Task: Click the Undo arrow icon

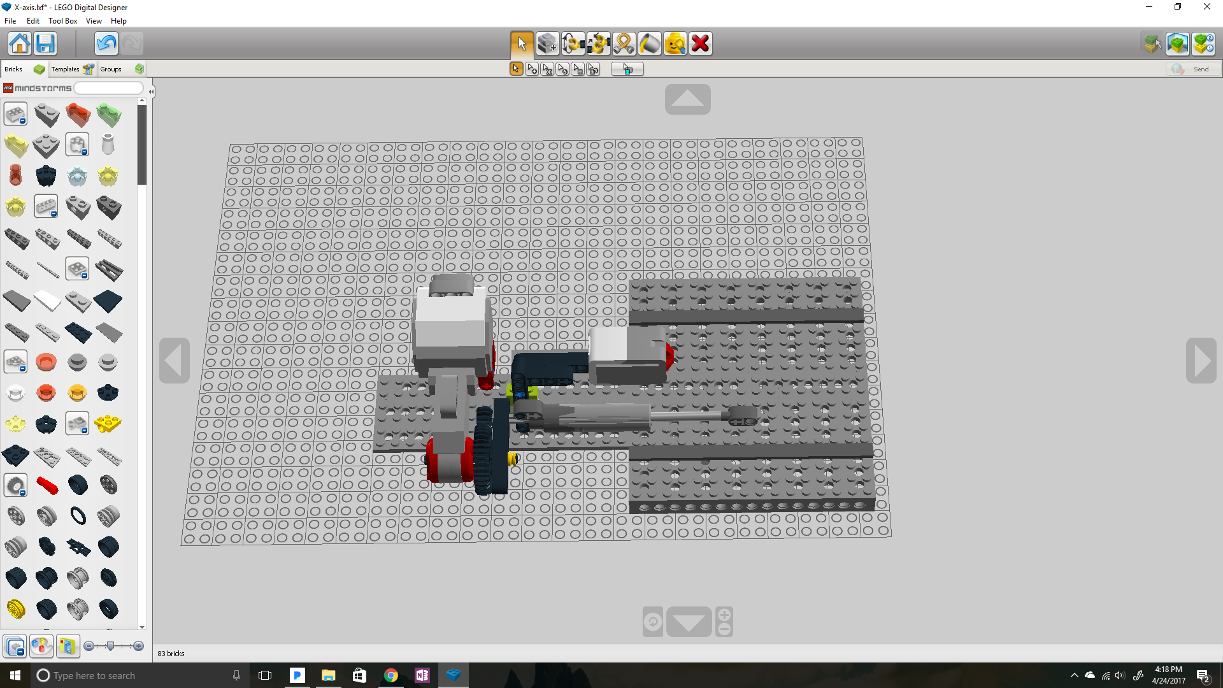Action: click(106, 43)
